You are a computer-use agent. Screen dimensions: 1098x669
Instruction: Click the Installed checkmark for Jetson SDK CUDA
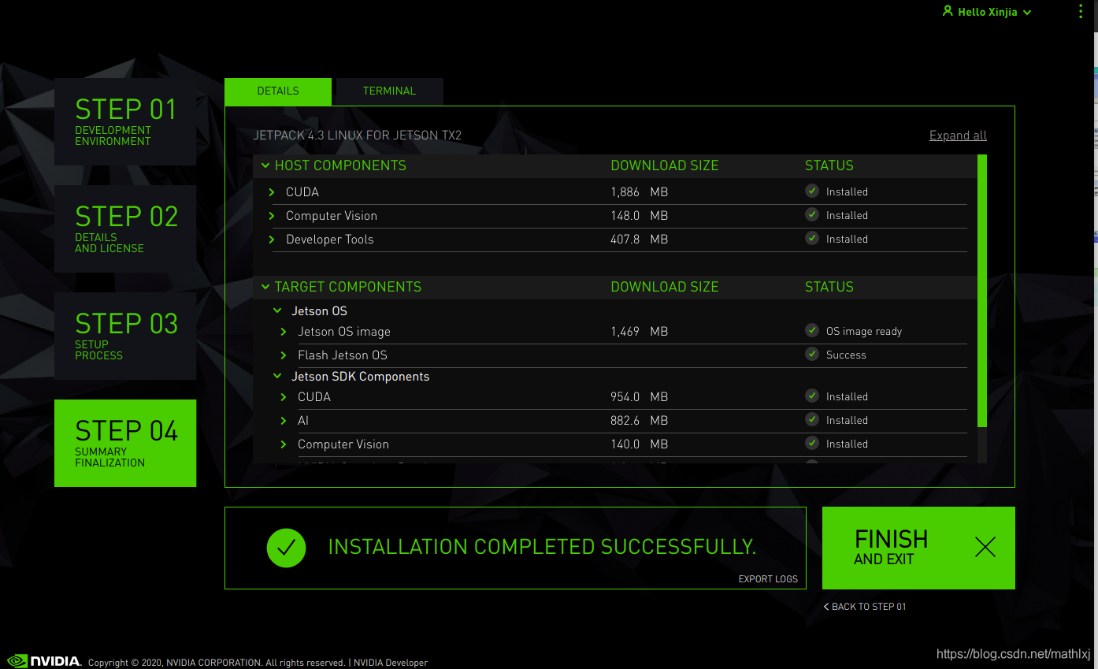[x=812, y=396]
